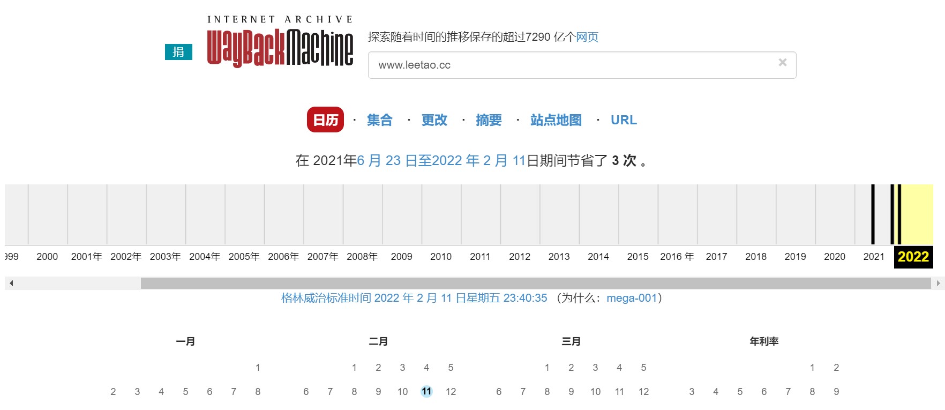
Task: Select year 2006年 on the timeline
Action: tap(283, 257)
